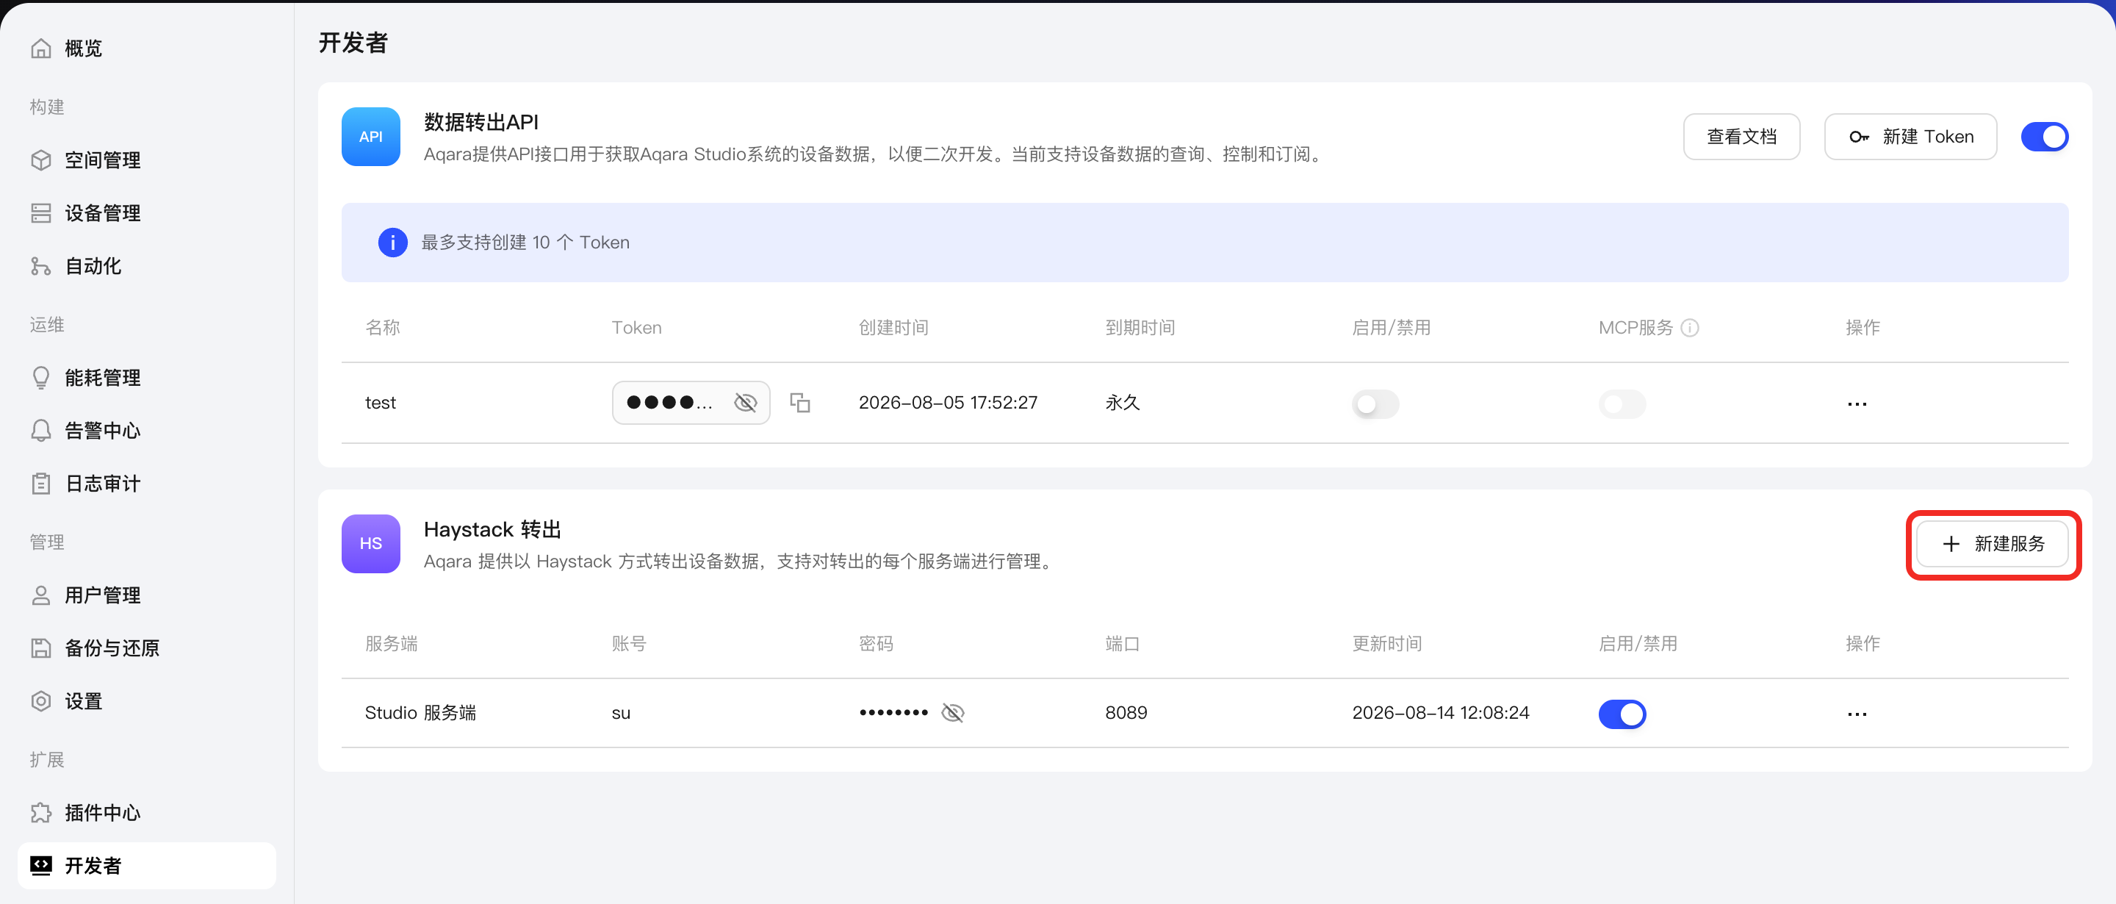Click the update time 2026-08-14 12:08:24
This screenshot has height=904, width=2116.
[x=1441, y=714]
